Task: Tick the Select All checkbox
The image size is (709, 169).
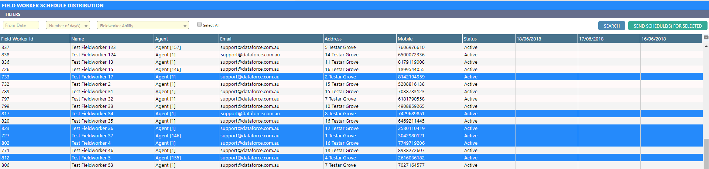Action: 199,25
